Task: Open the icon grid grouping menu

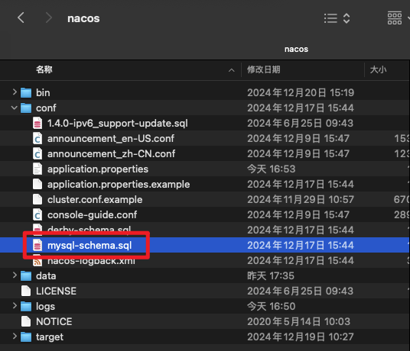Action: point(398,18)
